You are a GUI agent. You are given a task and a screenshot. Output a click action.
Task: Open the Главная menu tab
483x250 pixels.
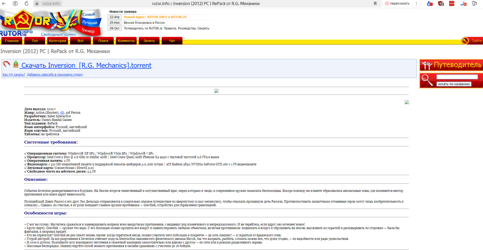tap(12, 41)
